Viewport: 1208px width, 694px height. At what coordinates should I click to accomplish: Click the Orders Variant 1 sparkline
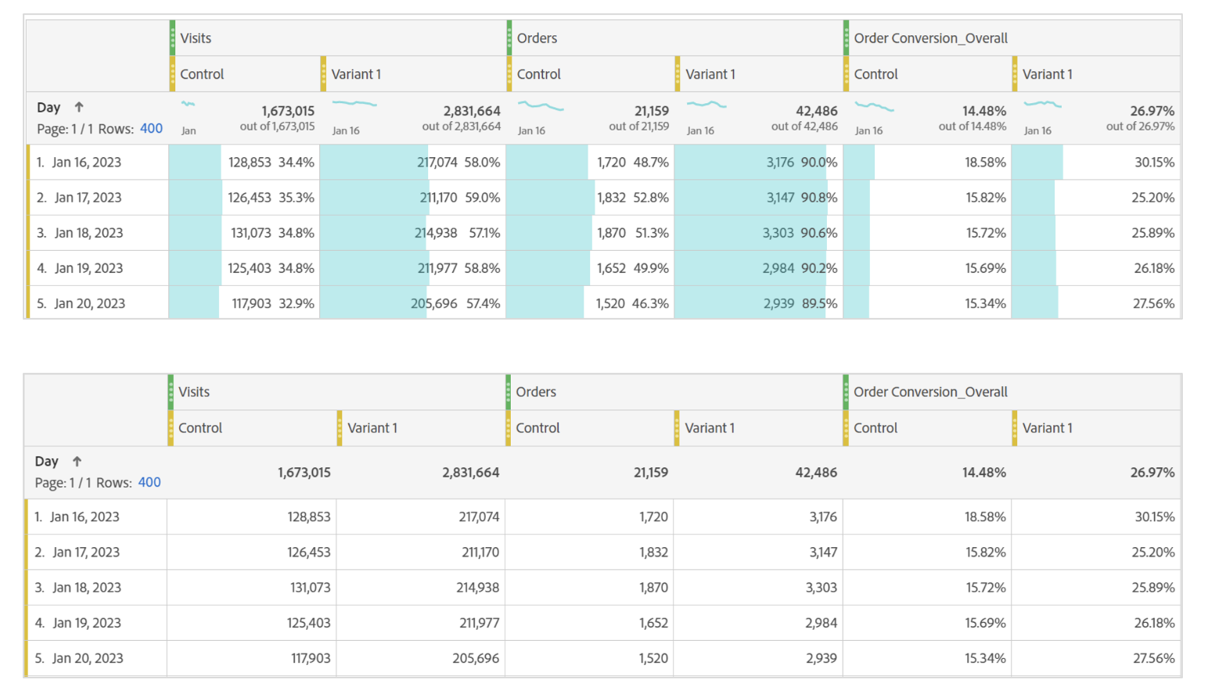(706, 105)
